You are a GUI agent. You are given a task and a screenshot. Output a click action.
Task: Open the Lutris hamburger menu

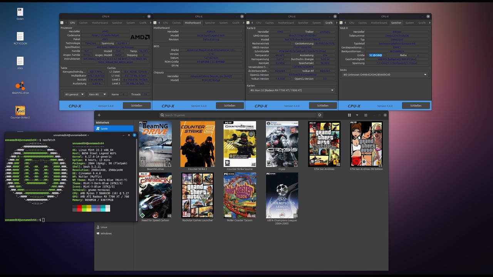(x=366, y=115)
